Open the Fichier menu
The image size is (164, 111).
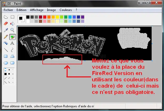click(x=8, y=10)
